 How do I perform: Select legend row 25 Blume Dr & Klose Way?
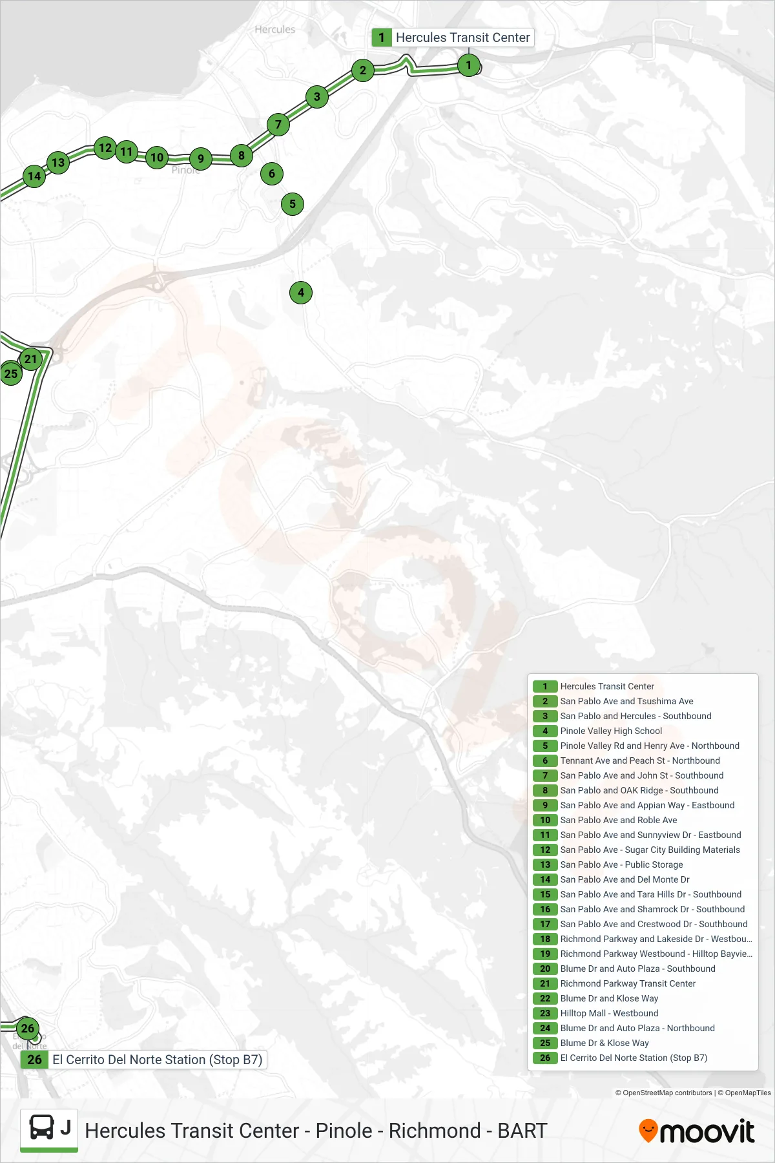point(643,1043)
